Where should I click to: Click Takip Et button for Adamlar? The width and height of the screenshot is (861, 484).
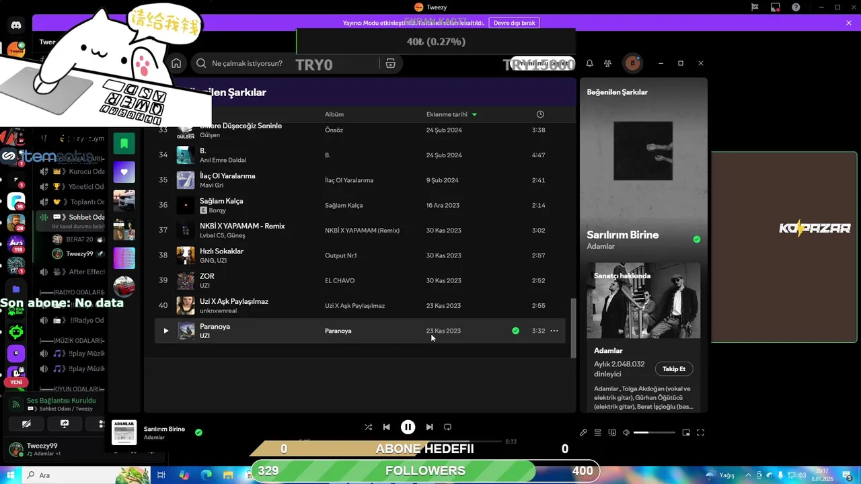[674, 369]
